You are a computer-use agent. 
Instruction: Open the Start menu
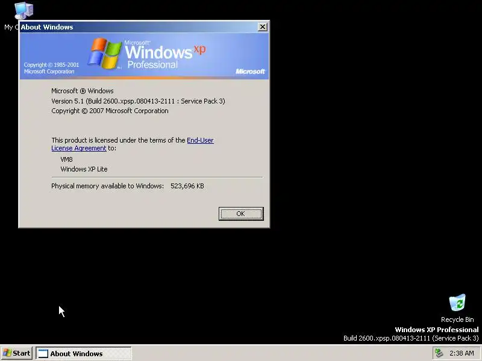(x=17, y=353)
